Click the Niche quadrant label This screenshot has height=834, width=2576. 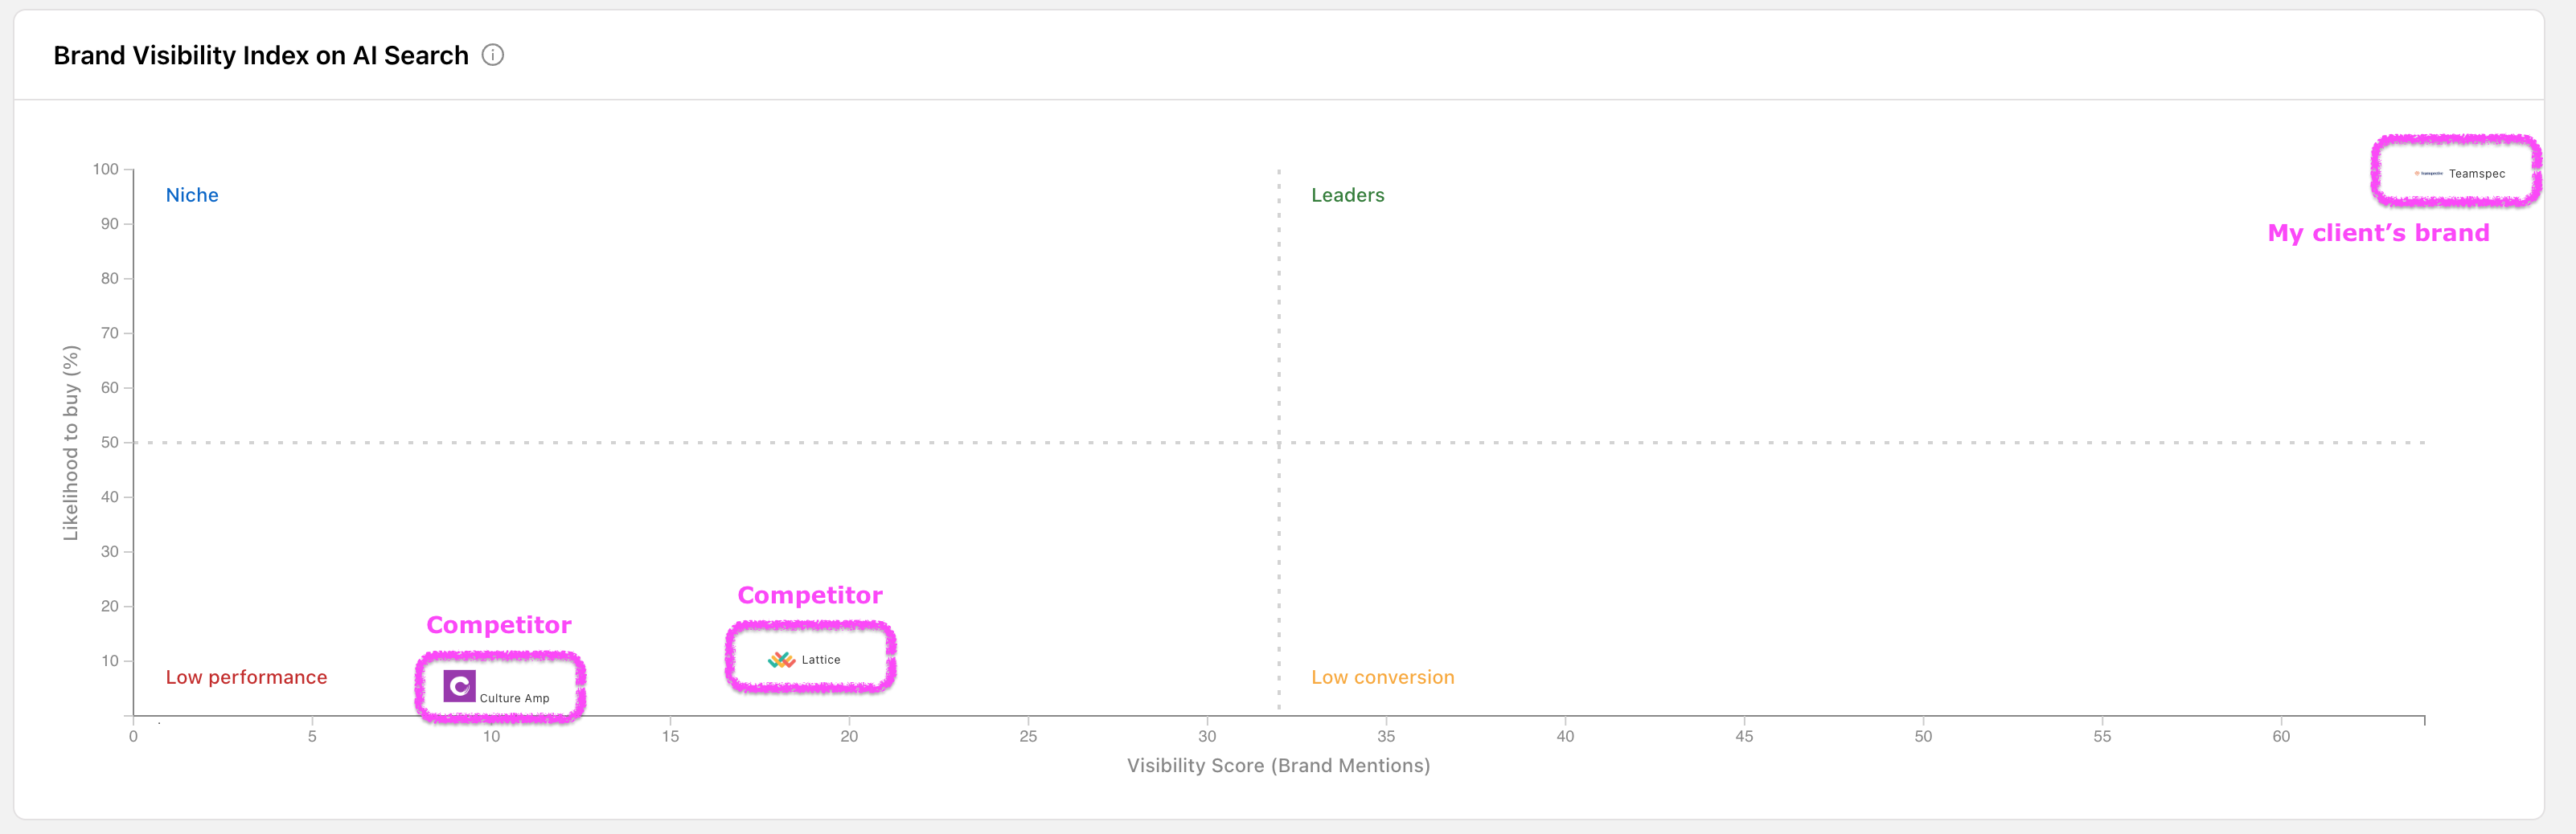[192, 194]
